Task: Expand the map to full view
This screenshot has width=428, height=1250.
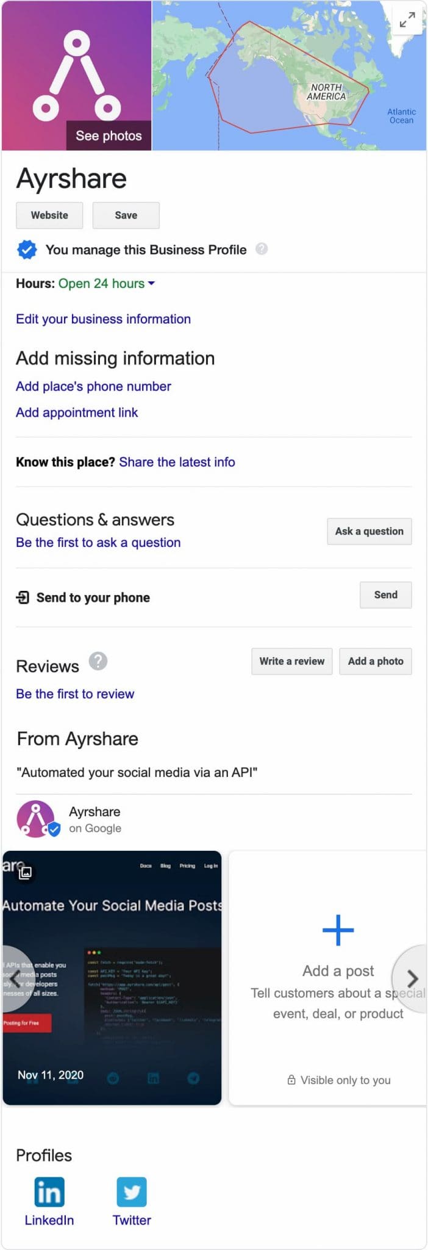Action: [x=407, y=20]
